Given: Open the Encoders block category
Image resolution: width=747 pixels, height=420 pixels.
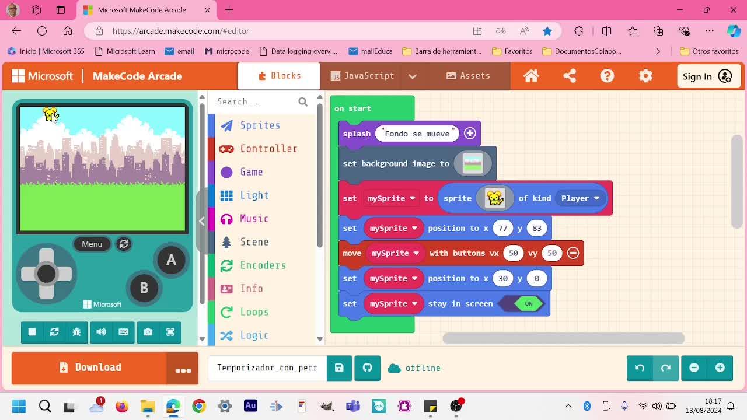Looking at the screenshot, I should [263, 265].
